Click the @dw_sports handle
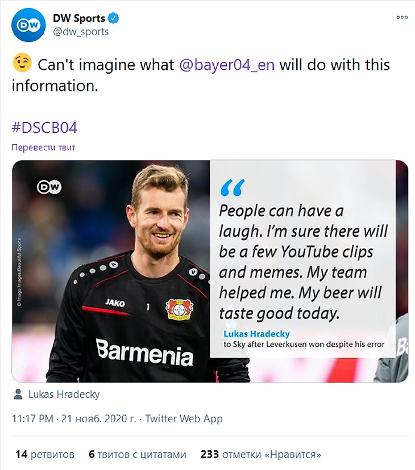Screen dimensions: 415x470 80,32
